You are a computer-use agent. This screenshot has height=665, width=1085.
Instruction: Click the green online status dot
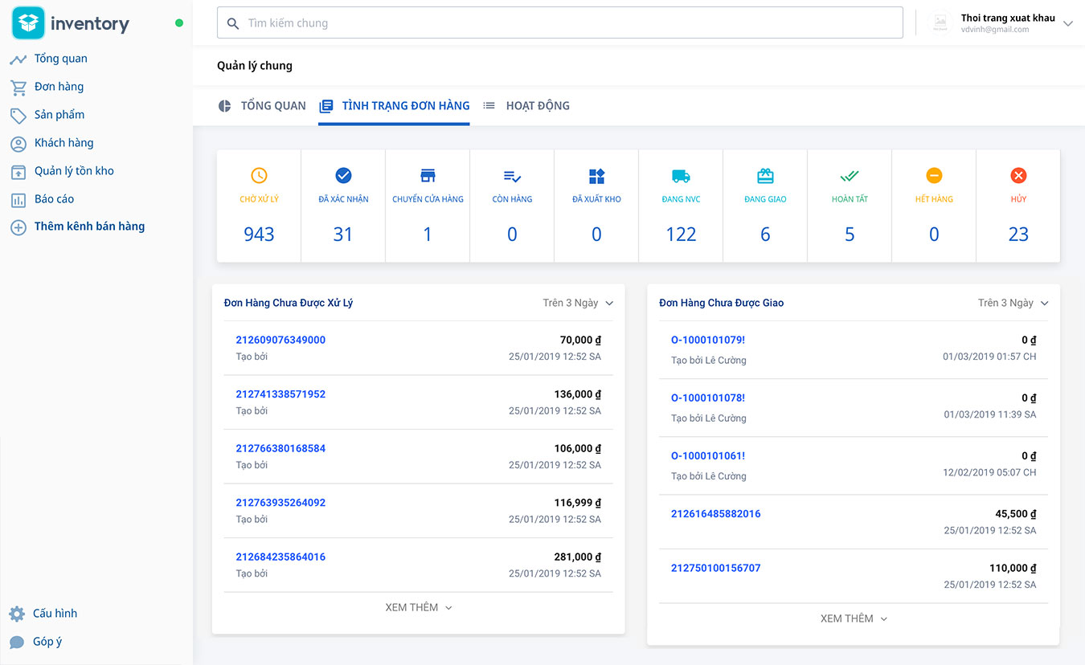coord(179,23)
